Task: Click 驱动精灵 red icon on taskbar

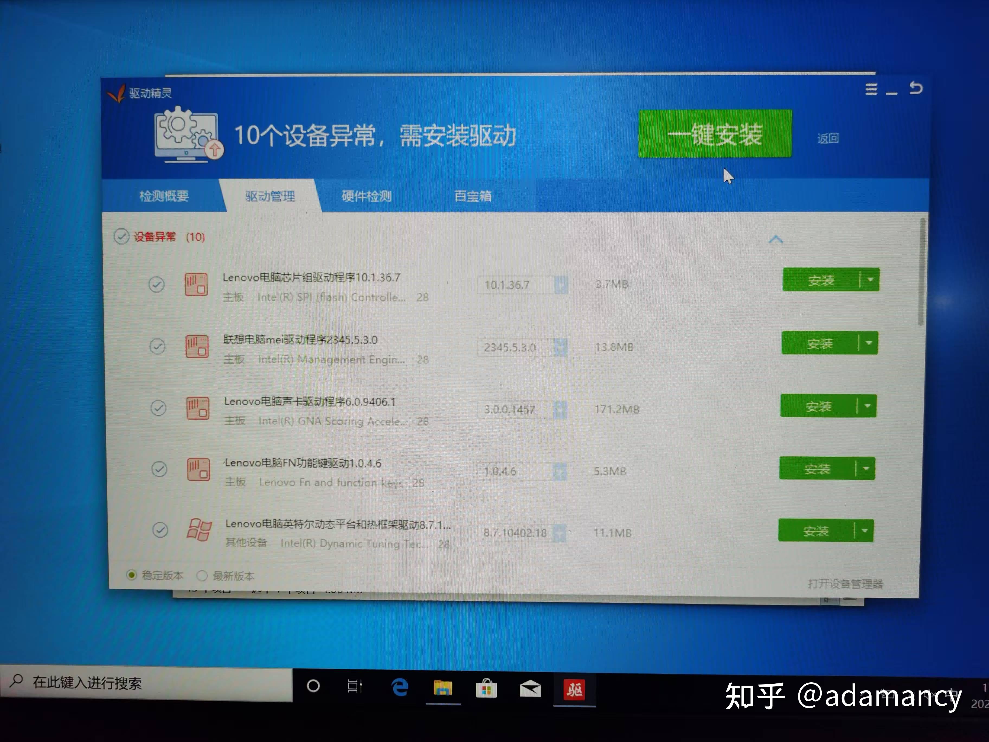Action: (574, 690)
